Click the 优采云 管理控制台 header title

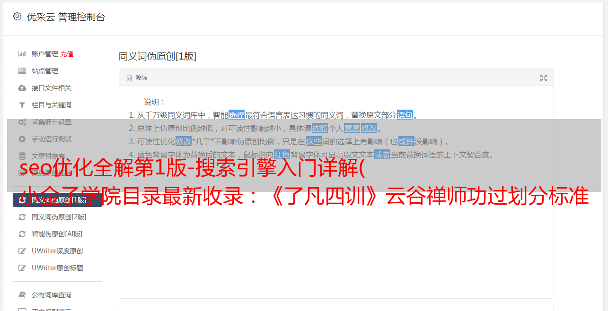(x=66, y=17)
